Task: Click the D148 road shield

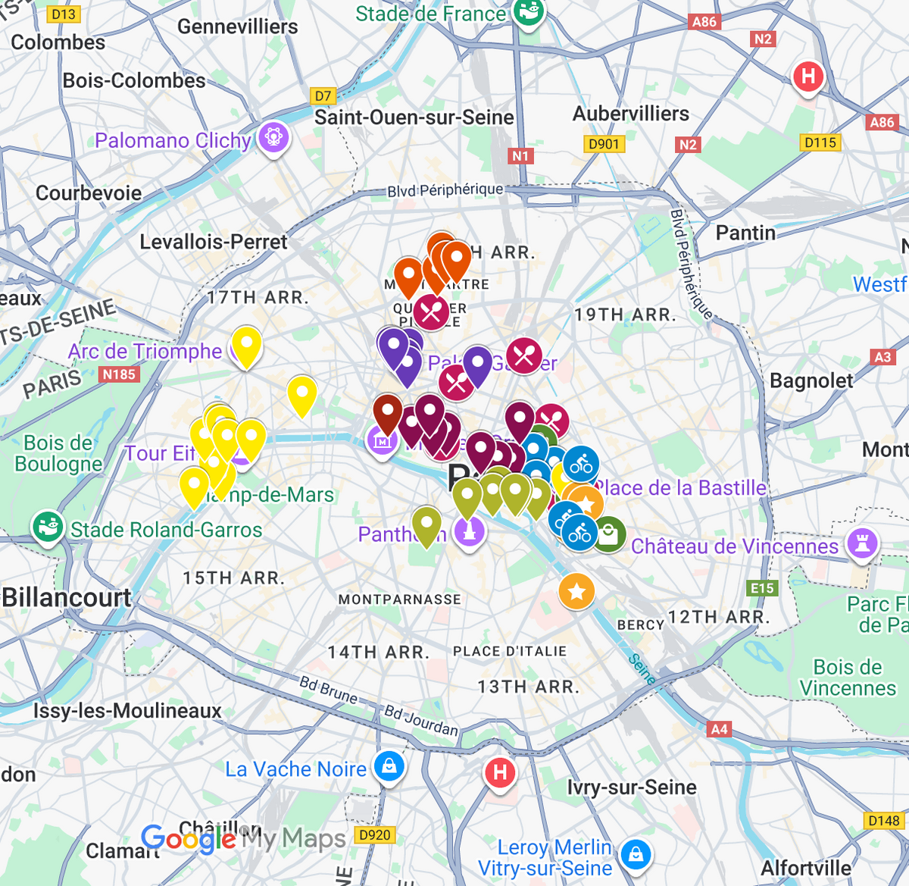Action: click(x=884, y=821)
